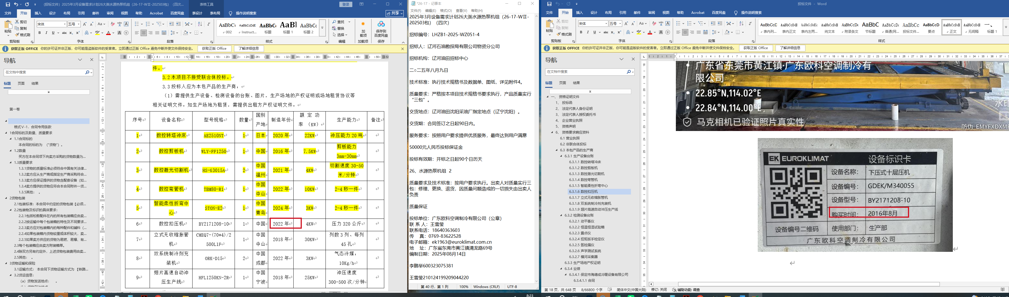Click font color button in right Word window

[650, 32]
